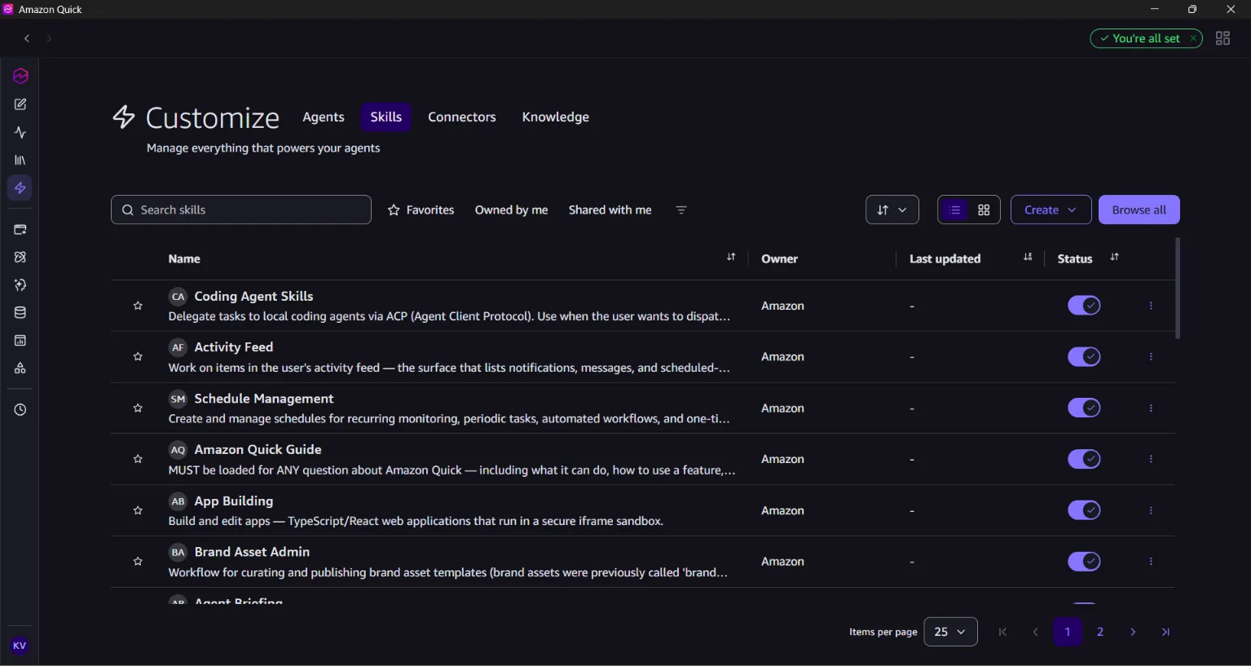1251x666 pixels.
Task: Sort by Last updated column
Action: 1028,258
